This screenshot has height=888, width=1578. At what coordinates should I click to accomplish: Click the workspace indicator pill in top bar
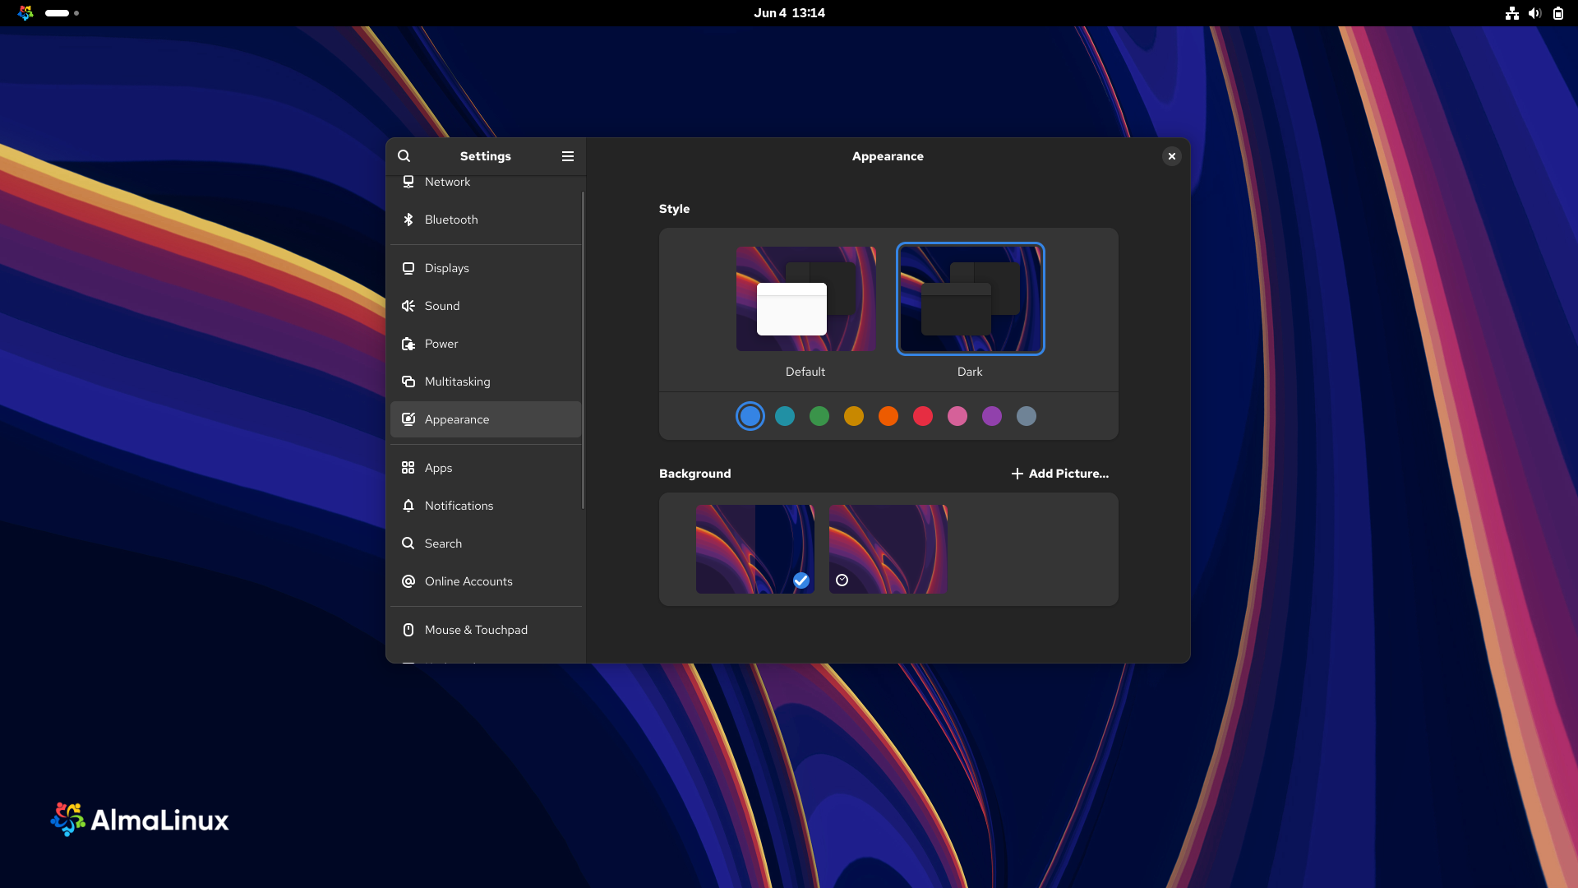pyautogui.click(x=57, y=13)
